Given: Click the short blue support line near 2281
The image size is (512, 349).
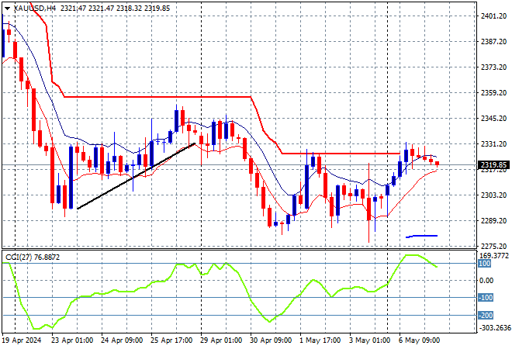Looking at the screenshot, I should (x=421, y=236).
